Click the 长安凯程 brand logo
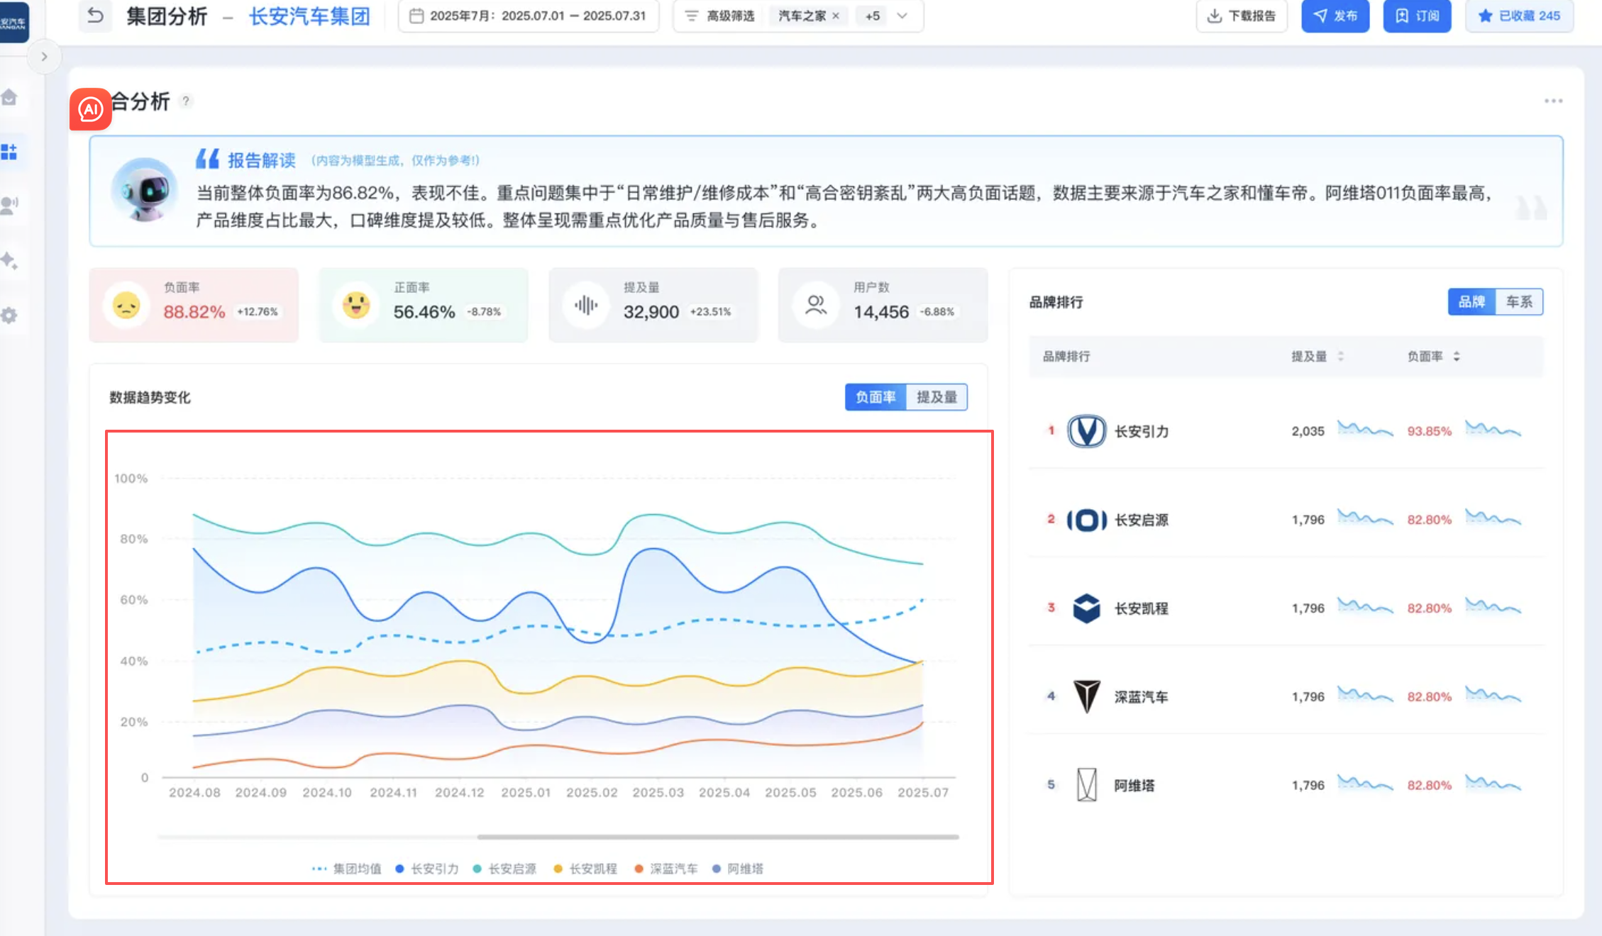1602x936 pixels. (1086, 608)
